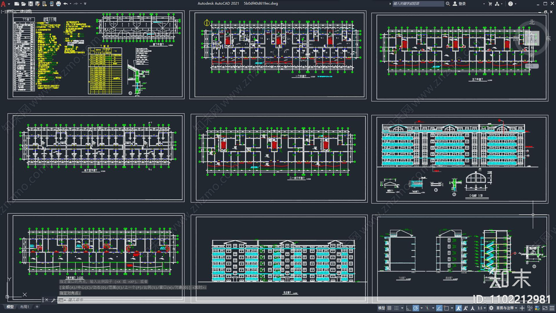556x313 pixels.
Task: Toggle isometric drafting icon in status bar
Action: (427, 308)
